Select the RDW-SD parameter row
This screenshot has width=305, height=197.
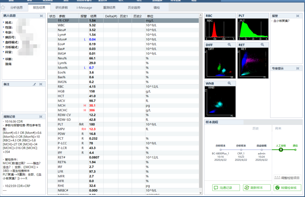(123, 120)
